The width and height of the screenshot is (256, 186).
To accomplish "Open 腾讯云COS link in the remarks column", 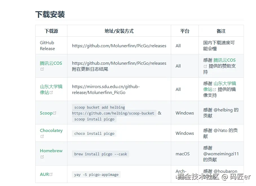I will tap(224, 60).
